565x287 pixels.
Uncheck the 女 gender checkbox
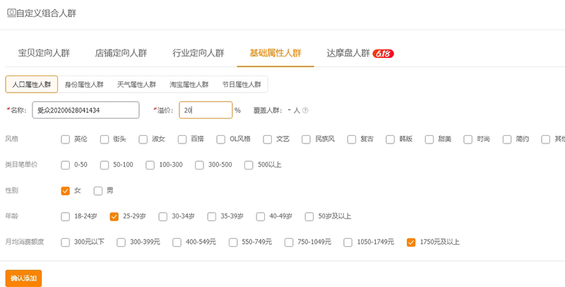[66, 190]
